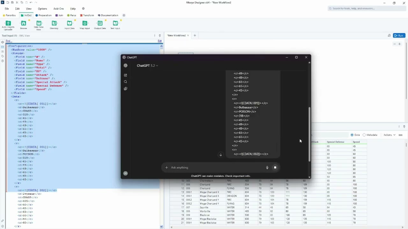The height and width of the screenshot is (229, 408).
Task: Open the workflow history icon beside Run
Action: 389,36
